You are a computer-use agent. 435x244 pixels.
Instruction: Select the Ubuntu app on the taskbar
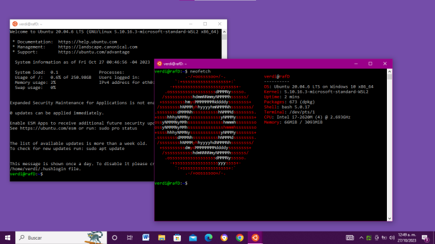pyautogui.click(x=255, y=238)
